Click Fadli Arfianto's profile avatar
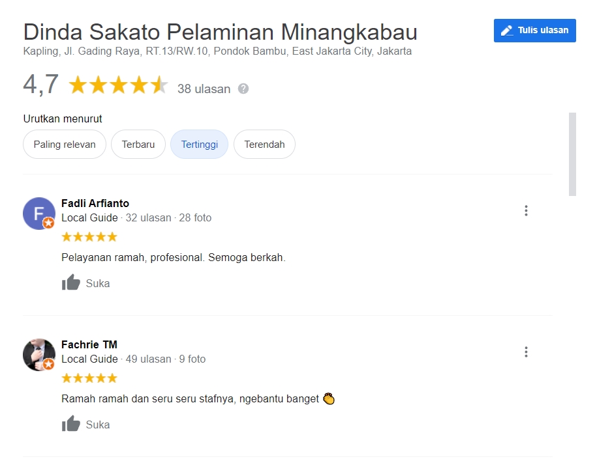Screen dimensions: 597x459 39,214
